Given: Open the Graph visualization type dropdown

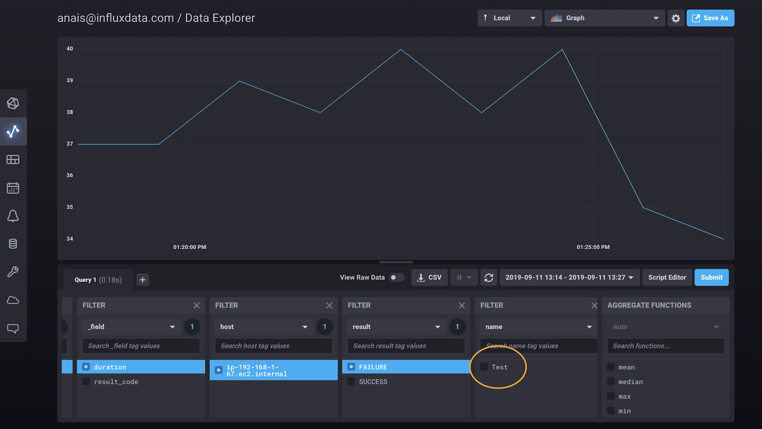Looking at the screenshot, I should click(x=604, y=18).
